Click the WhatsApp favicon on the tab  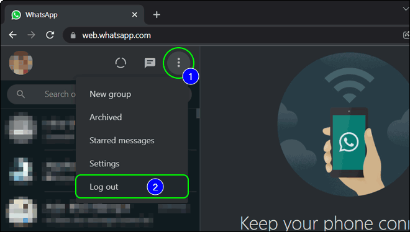click(x=16, y=15)
